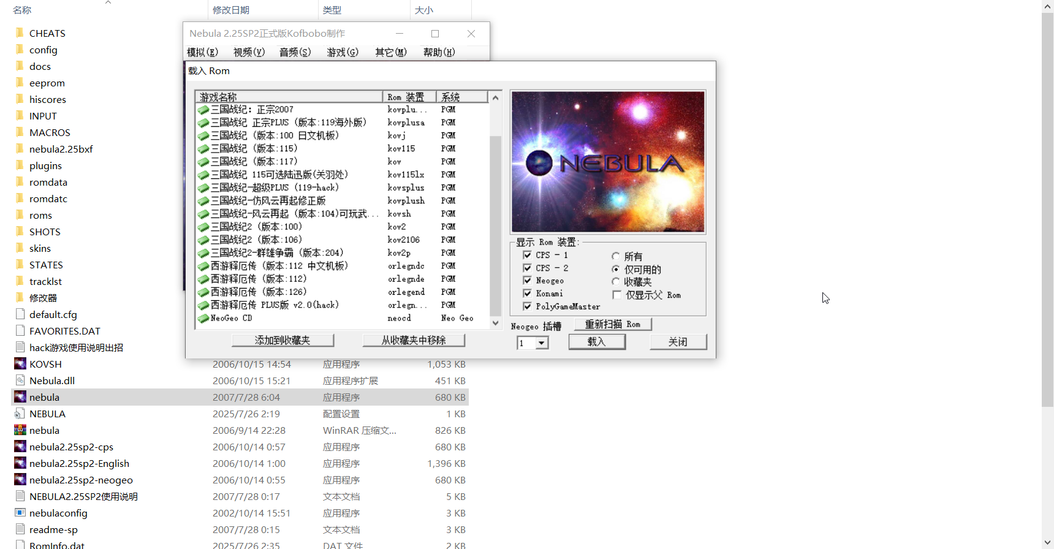The height and width of the screenshot is (549, 1054).
Task: Click the game icon for 三国战纪-超级PLUS
Action: 203,188
